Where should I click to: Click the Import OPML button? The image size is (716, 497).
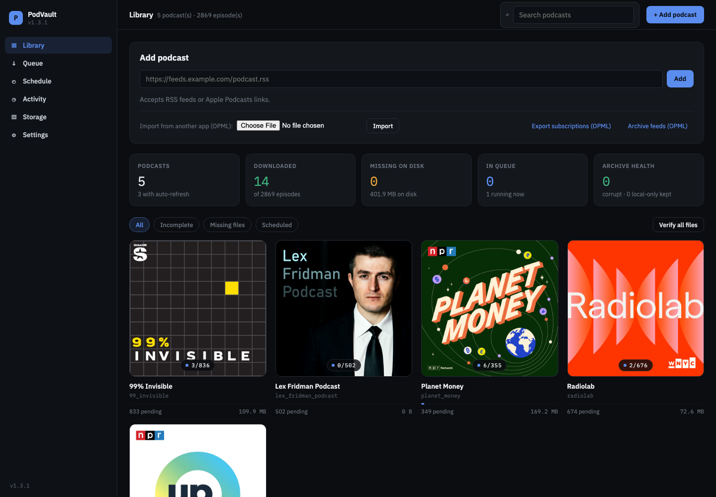[383, 126]
